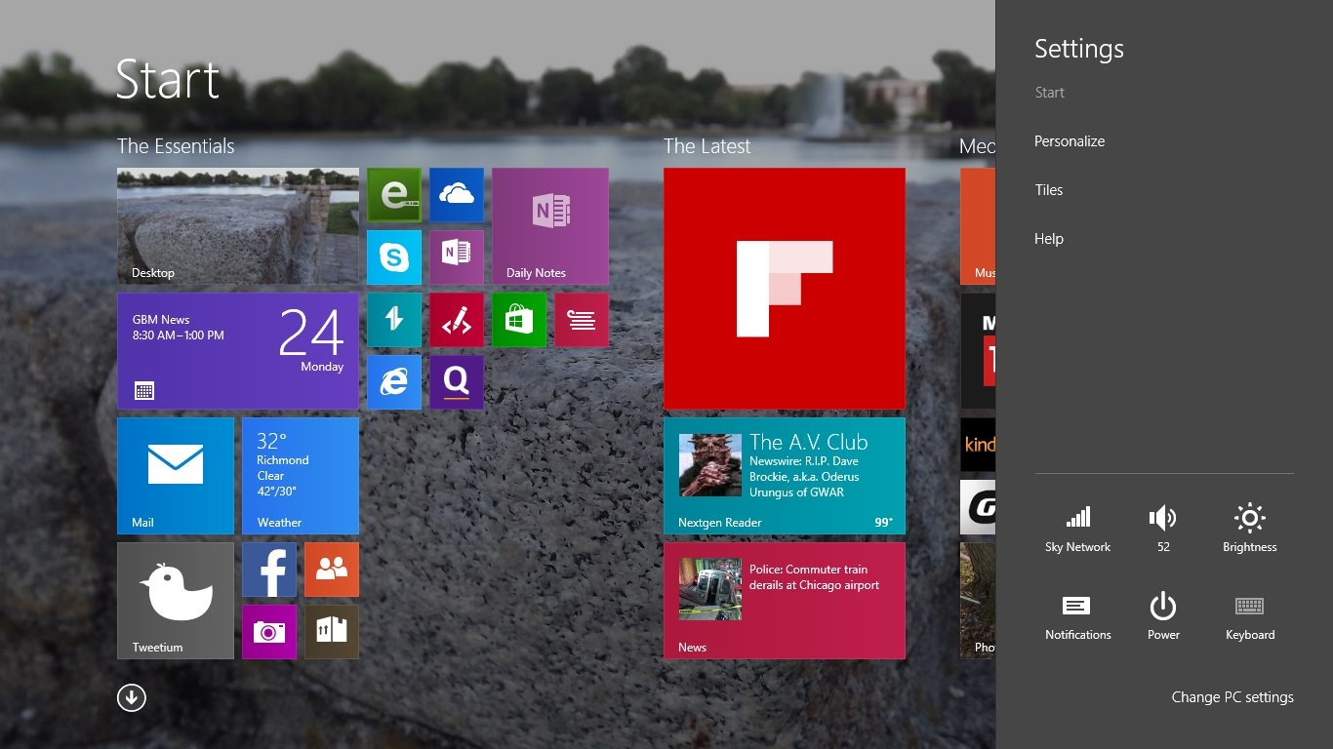Launch the magenta Camera tile
This screenshot has height=749, width=1333.
(x=269, y=632)
